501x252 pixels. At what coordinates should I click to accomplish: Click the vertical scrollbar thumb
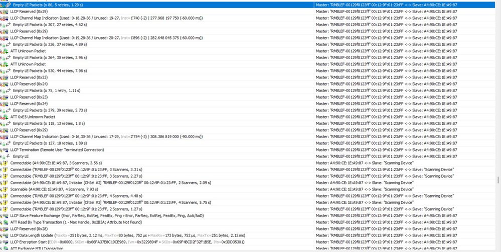coord(498,180)
